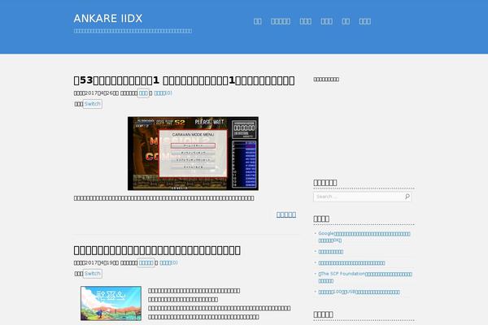Open the (0) comments link on the 2017-4-19 post
This screenshot has width=488, height=325.
pos(168,262)
